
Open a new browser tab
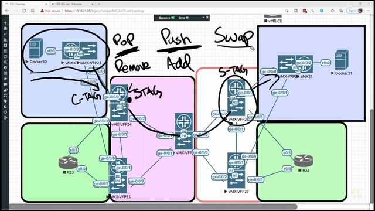pos(99,4)
